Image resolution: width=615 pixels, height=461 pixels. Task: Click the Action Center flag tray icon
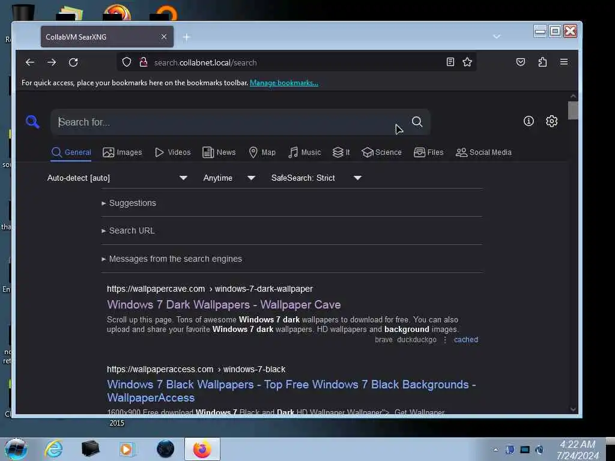[x=510, y=450]
